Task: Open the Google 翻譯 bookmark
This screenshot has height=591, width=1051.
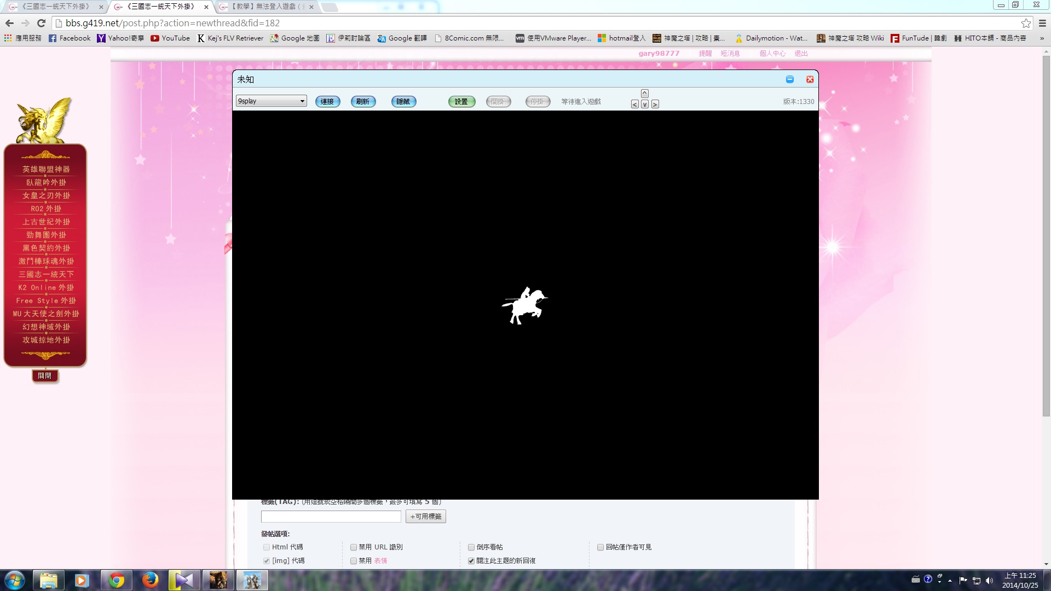Action: click(x=402, y=38)
